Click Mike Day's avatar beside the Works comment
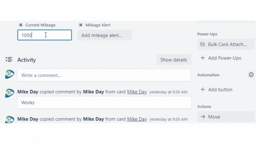 (x=9, y=93)
